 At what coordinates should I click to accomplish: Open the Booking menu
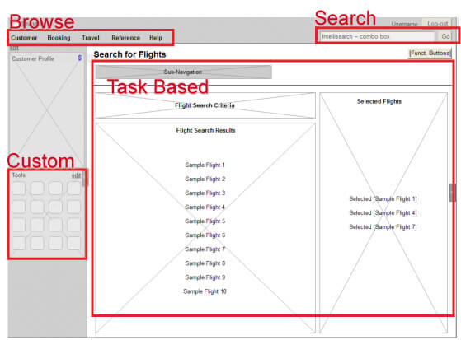point(59,38)
